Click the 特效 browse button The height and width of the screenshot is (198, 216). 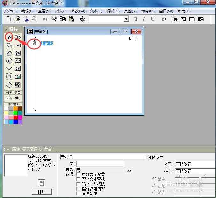pyautogui.click(x=129, y=170)
